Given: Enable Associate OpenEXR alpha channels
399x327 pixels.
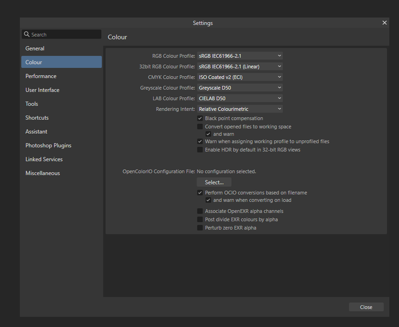Looking at the screenshot, I should (200, 211).
